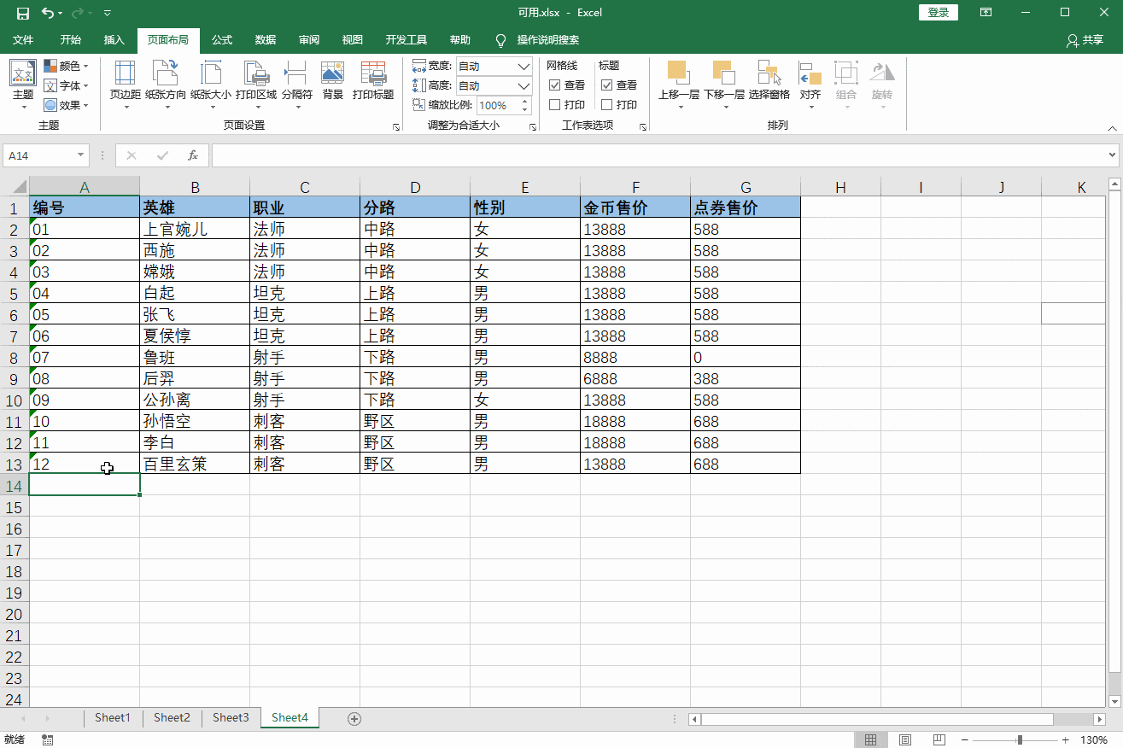Enable the gridlines Print (打印) checkbox
This screenshot has width=1123, height=748.
click(555, 105)
